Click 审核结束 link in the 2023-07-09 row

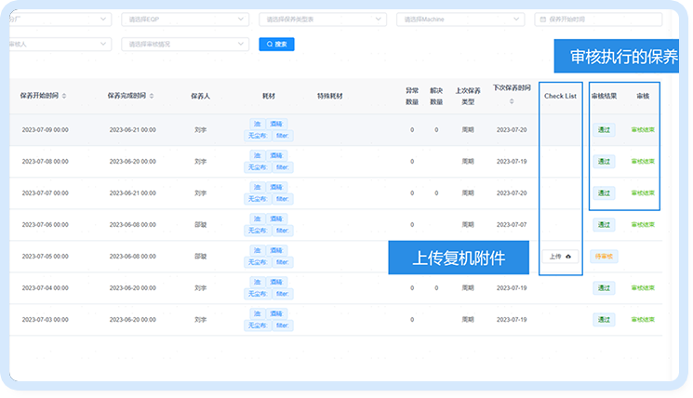pyautogui.click(x=643, y=130)
